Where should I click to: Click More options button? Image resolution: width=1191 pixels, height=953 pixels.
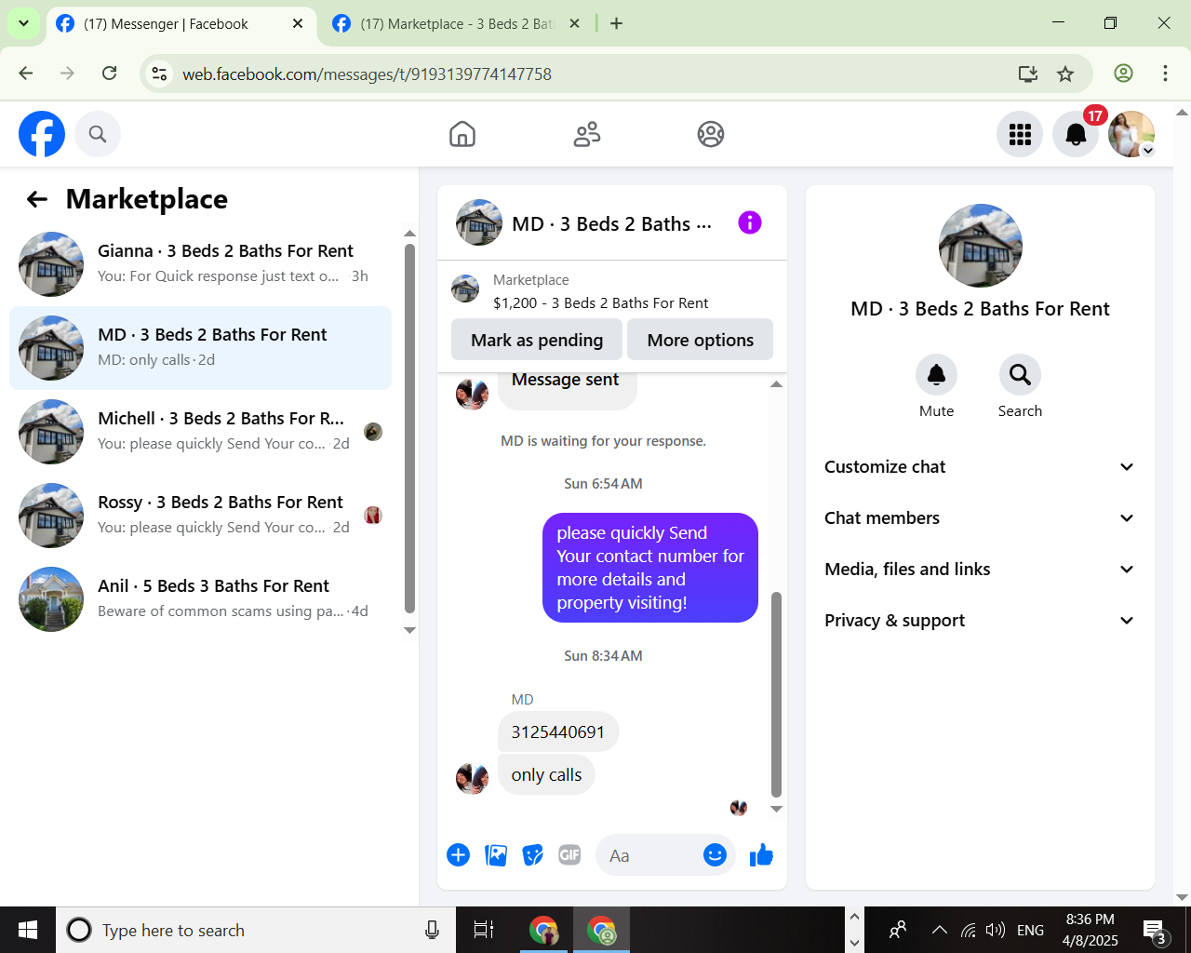point(701,340)
